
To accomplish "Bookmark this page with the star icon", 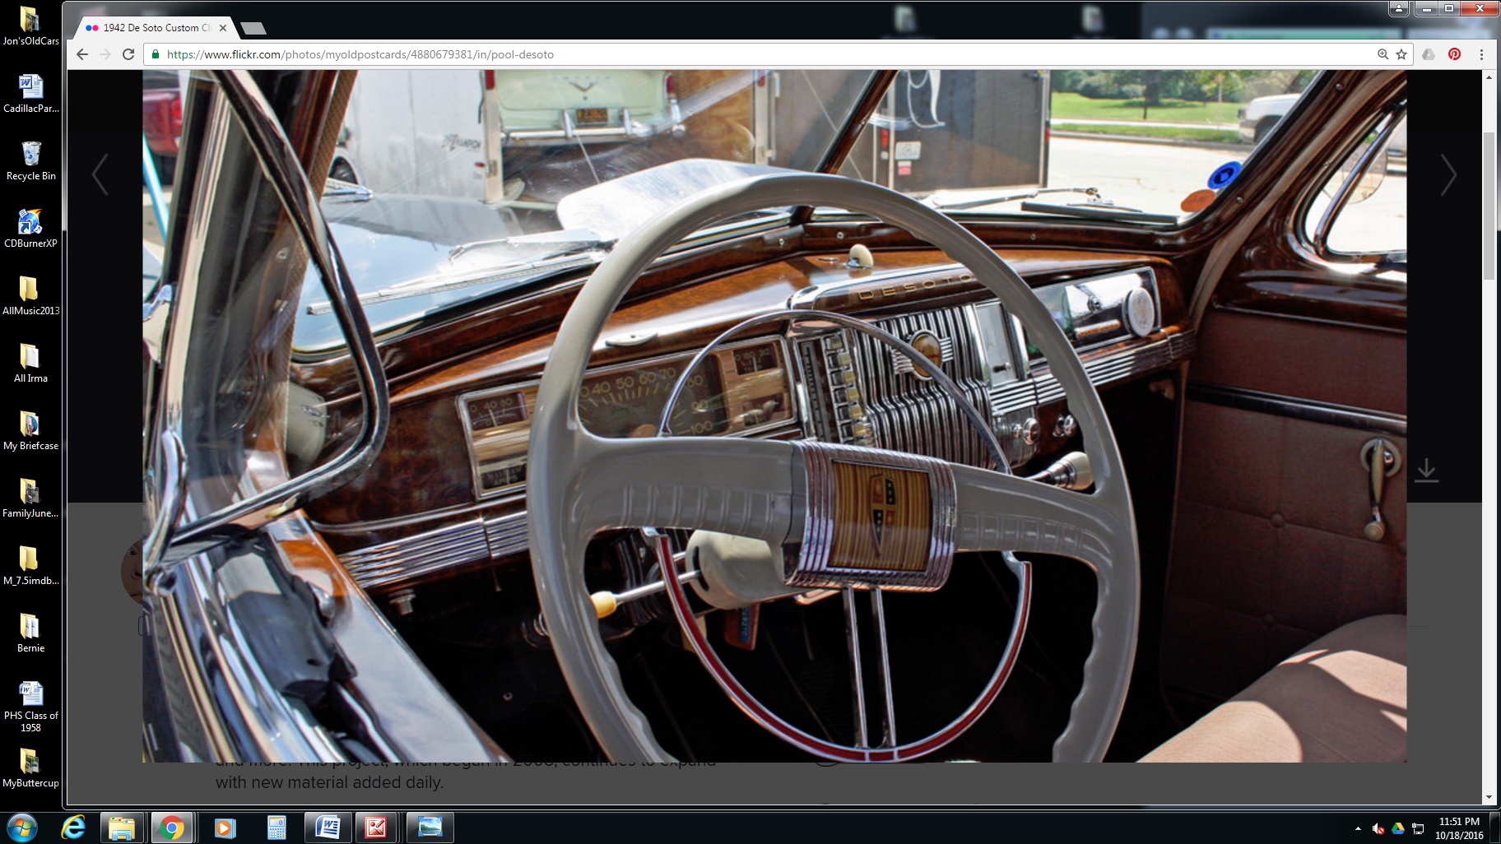I will point(1401,54).
